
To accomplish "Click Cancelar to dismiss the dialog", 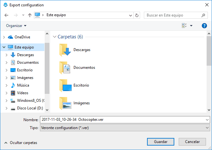I will (x=192, y=142).
